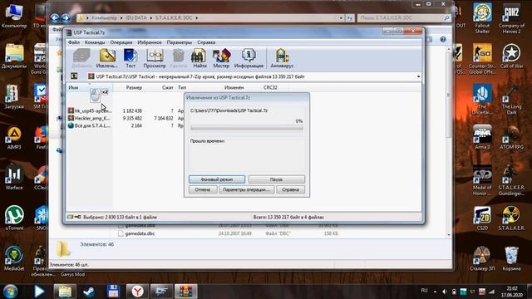Open Fallout Shelter desktop icon
Viewport: 532px width, 299px height.
click(482, 18)
